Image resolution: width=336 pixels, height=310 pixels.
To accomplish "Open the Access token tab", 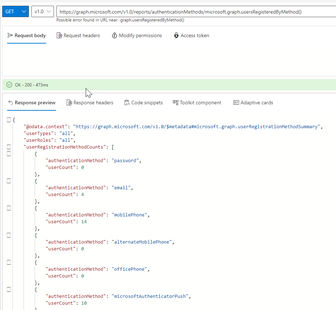I will 192,35.
